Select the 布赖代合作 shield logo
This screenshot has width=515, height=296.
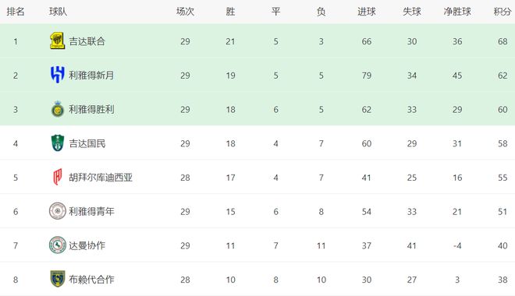coord(58,279)
